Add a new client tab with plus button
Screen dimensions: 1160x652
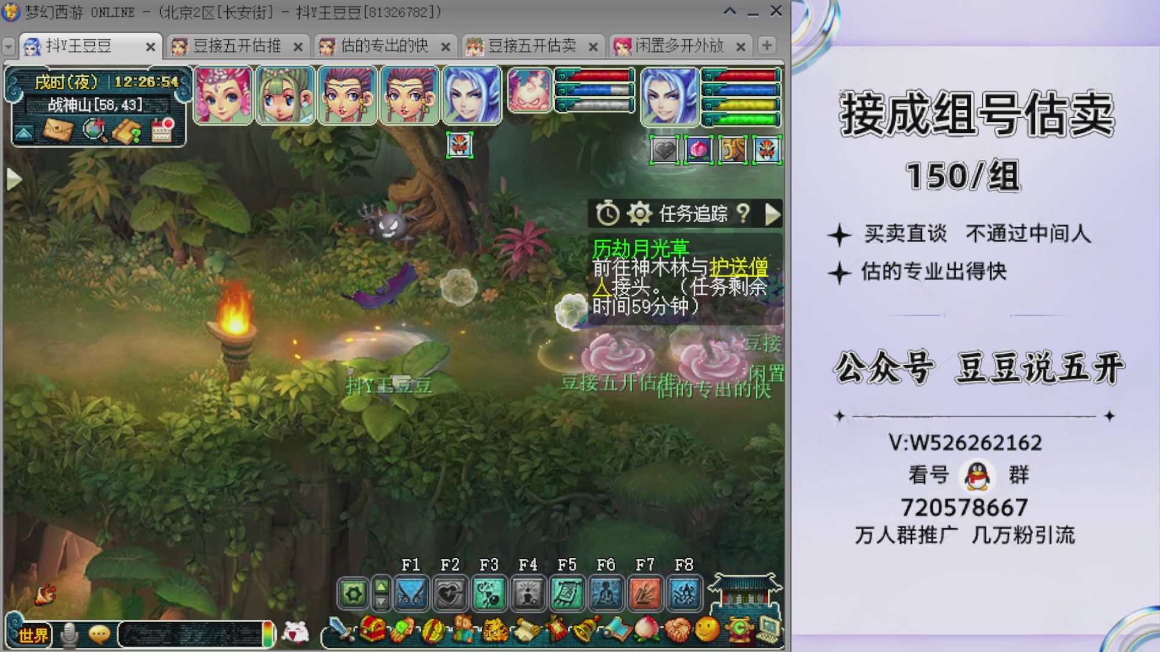pyautogui.click(x=767, y=45)
